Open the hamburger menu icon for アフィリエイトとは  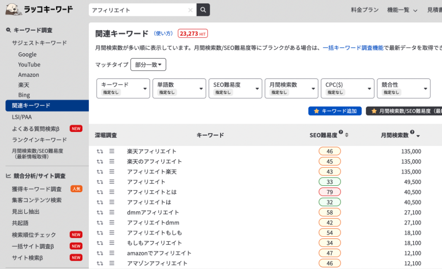(112, 192)
